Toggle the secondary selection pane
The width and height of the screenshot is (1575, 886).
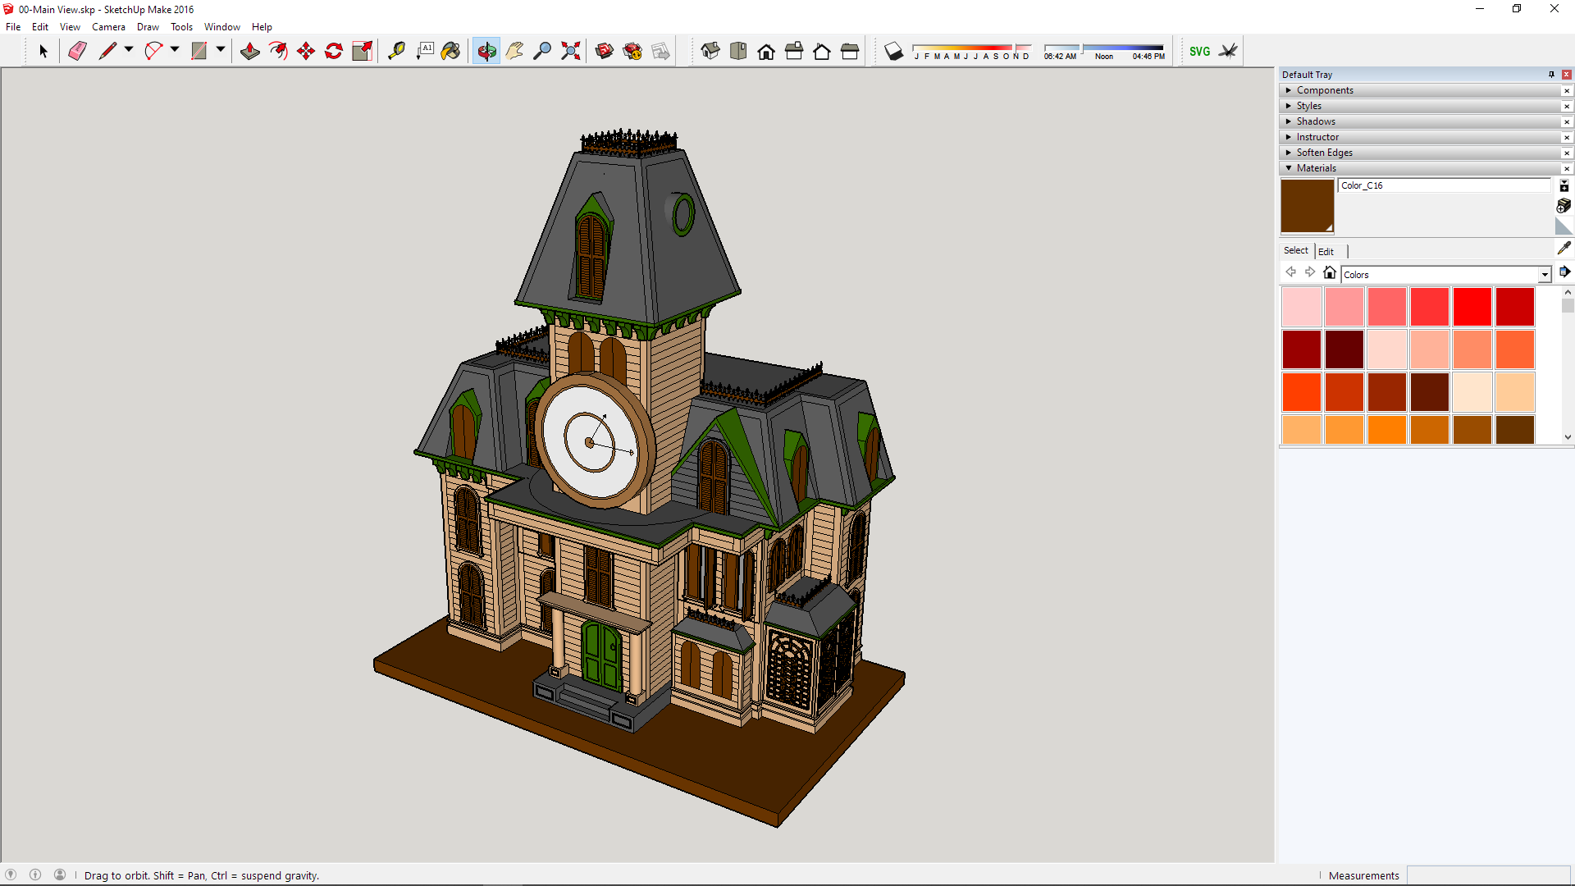tap(1564, 186)
